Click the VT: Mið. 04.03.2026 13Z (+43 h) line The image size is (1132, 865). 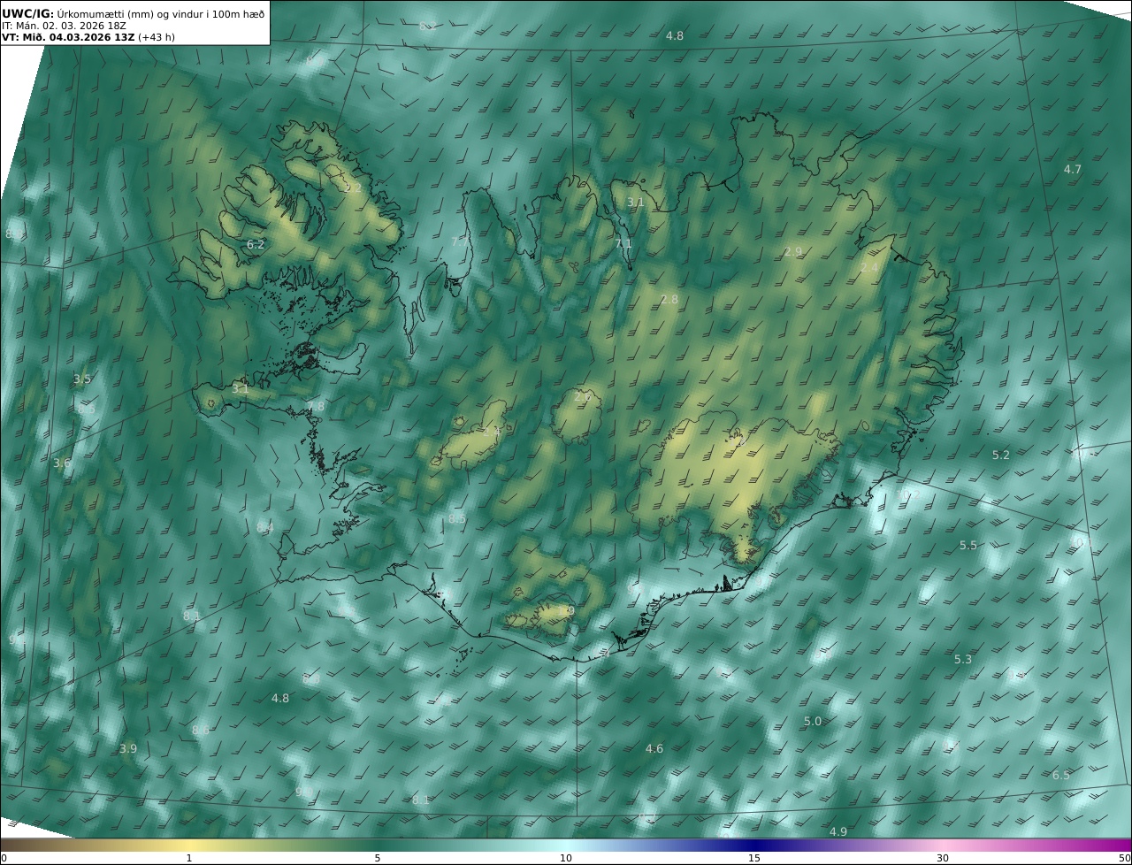pos(88,38)
